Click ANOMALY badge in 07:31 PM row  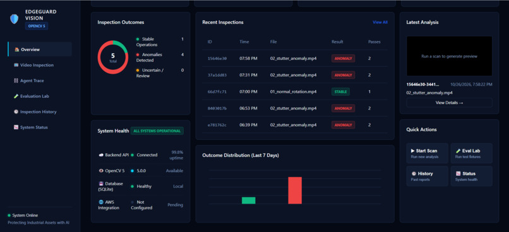click(343, 75)
